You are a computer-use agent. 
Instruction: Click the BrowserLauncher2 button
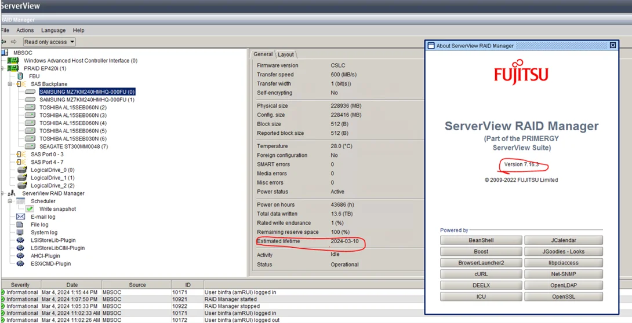pyautogui.click(x=481, y=263)
